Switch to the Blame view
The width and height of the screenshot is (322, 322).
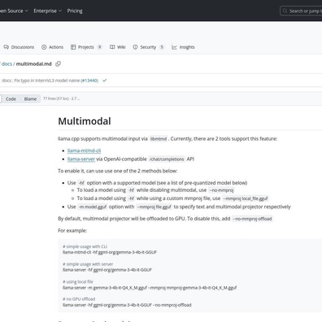pos(30,99)
